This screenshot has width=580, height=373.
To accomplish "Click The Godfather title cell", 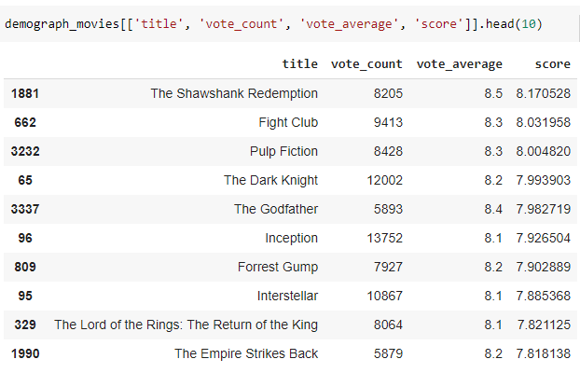I will tap(276, 209).
